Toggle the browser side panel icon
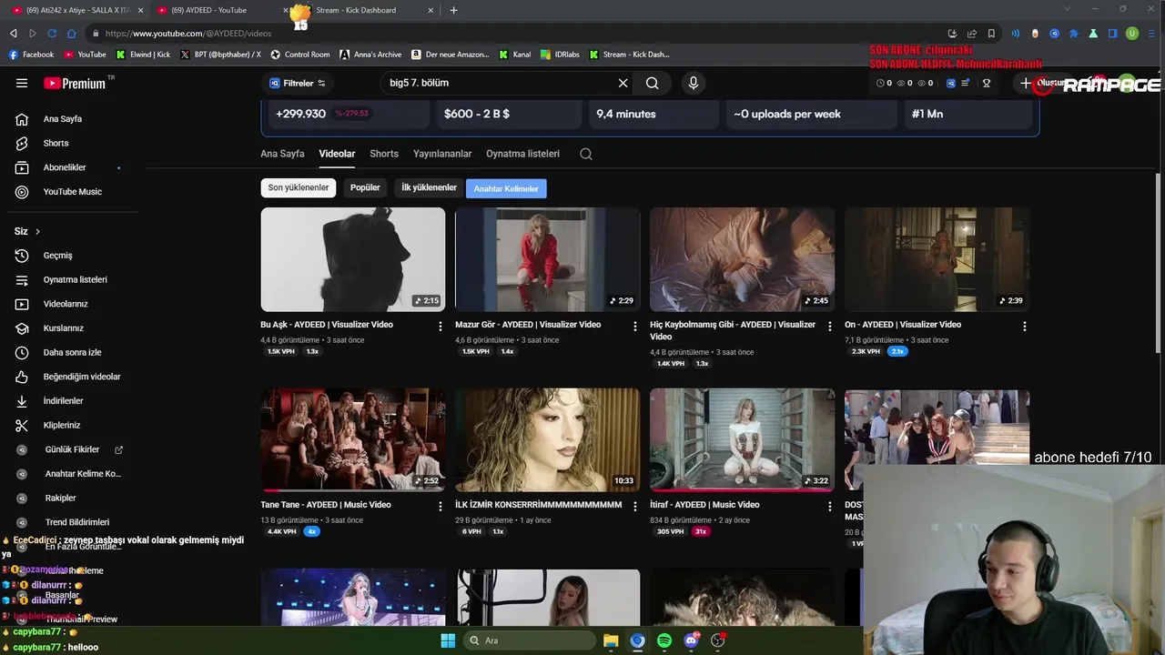 pyautogui.click(x=1112, y=34)
